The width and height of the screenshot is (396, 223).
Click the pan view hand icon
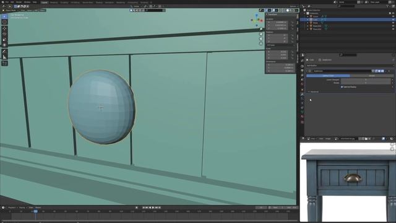coord(261,34)
